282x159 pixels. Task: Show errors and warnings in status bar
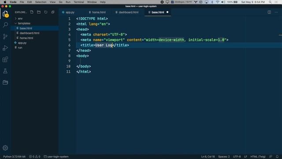35,156
